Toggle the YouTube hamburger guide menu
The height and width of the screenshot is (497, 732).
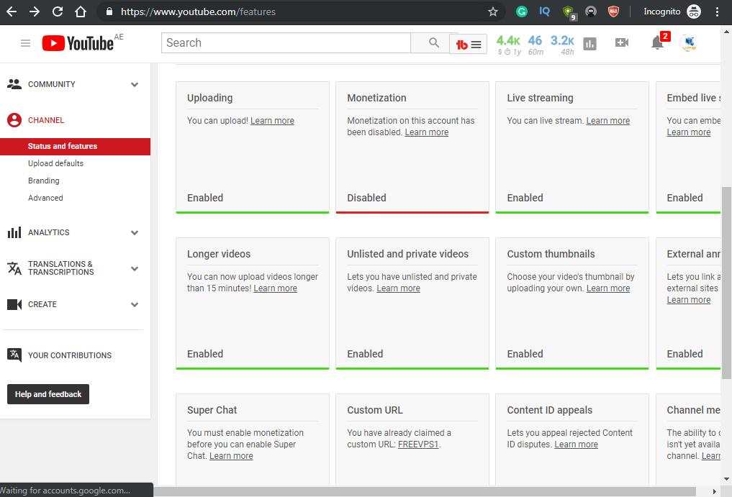[26, 43]
